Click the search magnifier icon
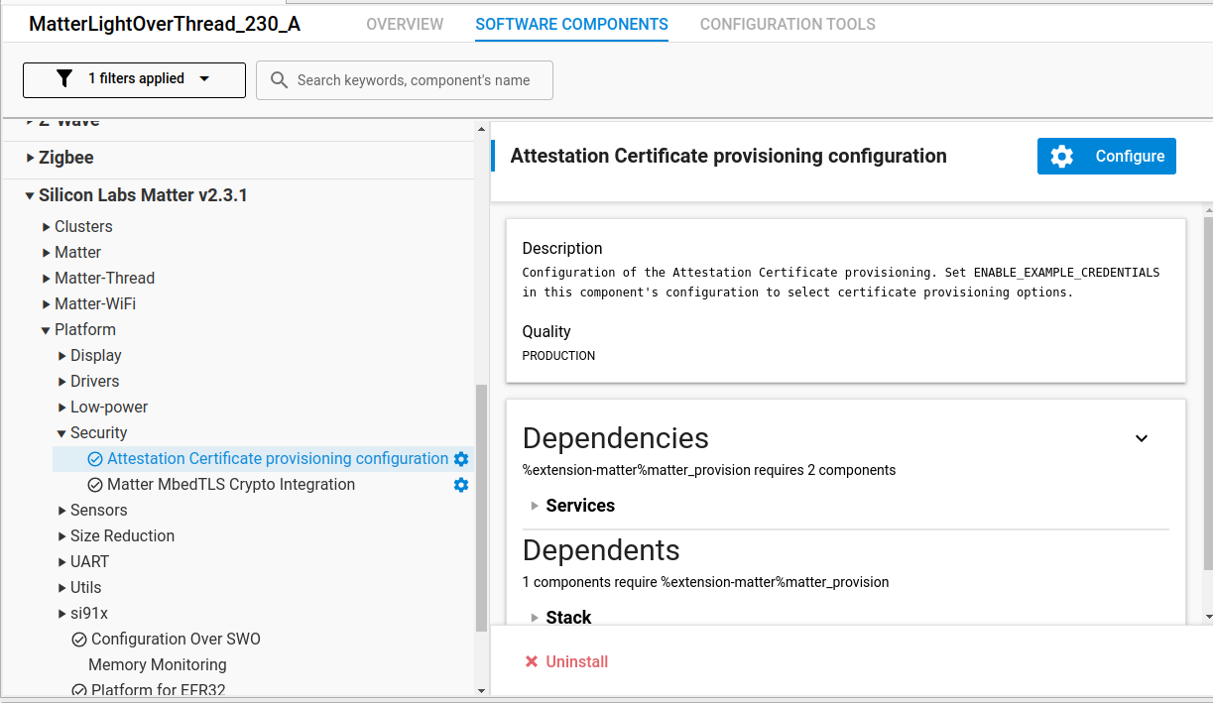This screenshot has height=703, width=1213. [279, 80]
